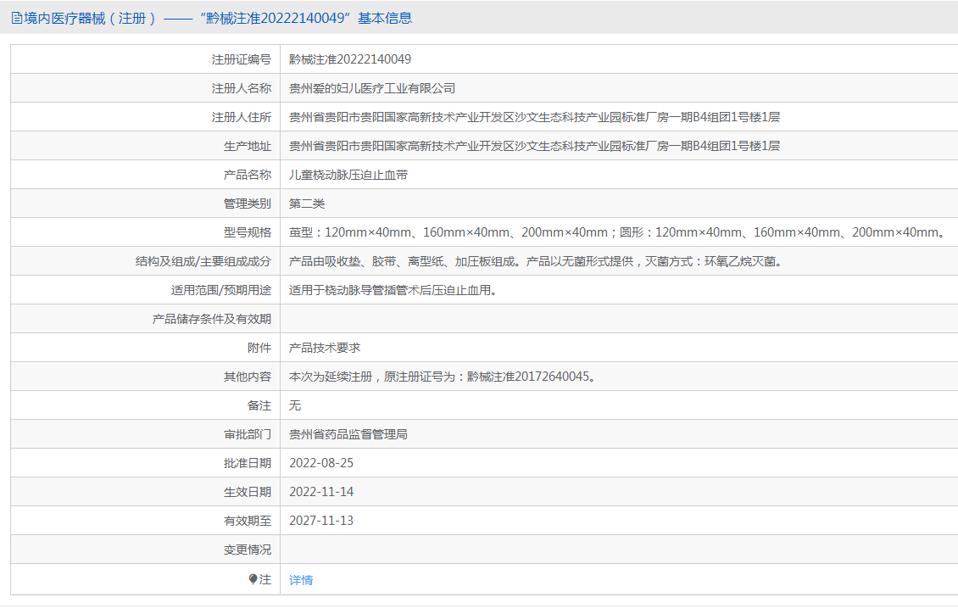Image resolution: width=958 pixels, height=614 pixels.
Task: Select product name 儿童桡动脉压迫止血带
Action: click(x=348, y=175)
